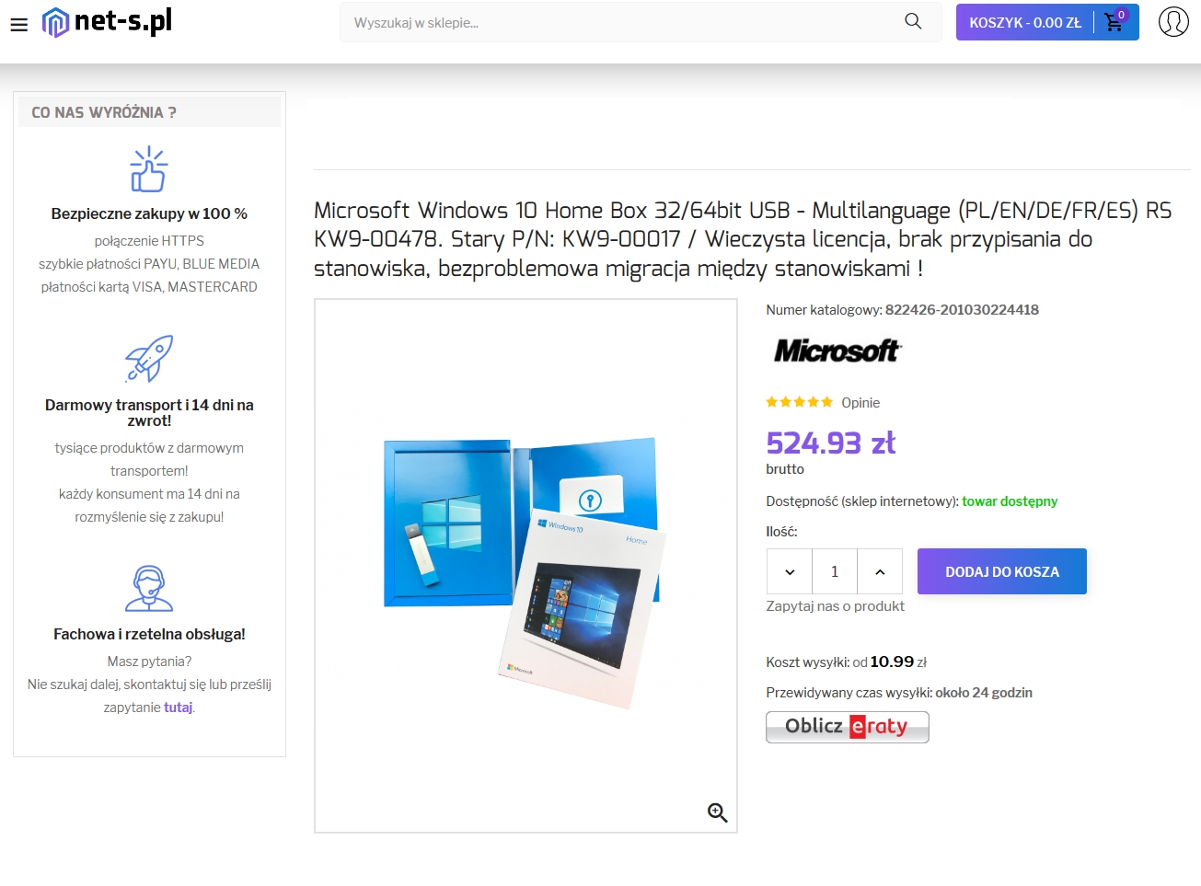This screenshot has width=1201, height=886.
Task: Click the rocket free transport icon
Action: pos(149,359)
